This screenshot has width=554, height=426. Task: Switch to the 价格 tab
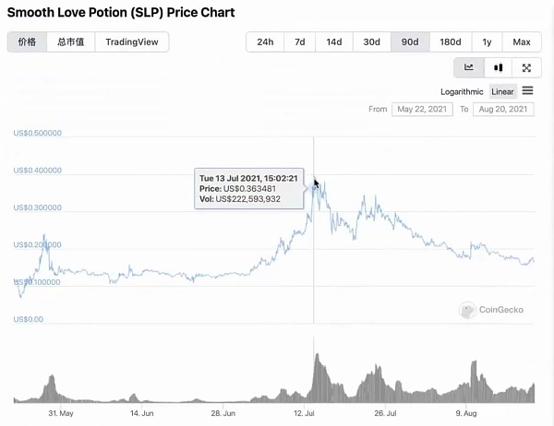pos(27,42)
